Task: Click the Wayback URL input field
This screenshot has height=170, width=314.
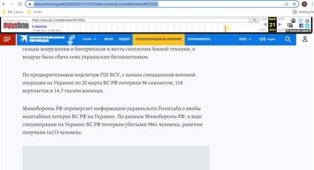Action: pyautogui.click(x=140, y=20)
